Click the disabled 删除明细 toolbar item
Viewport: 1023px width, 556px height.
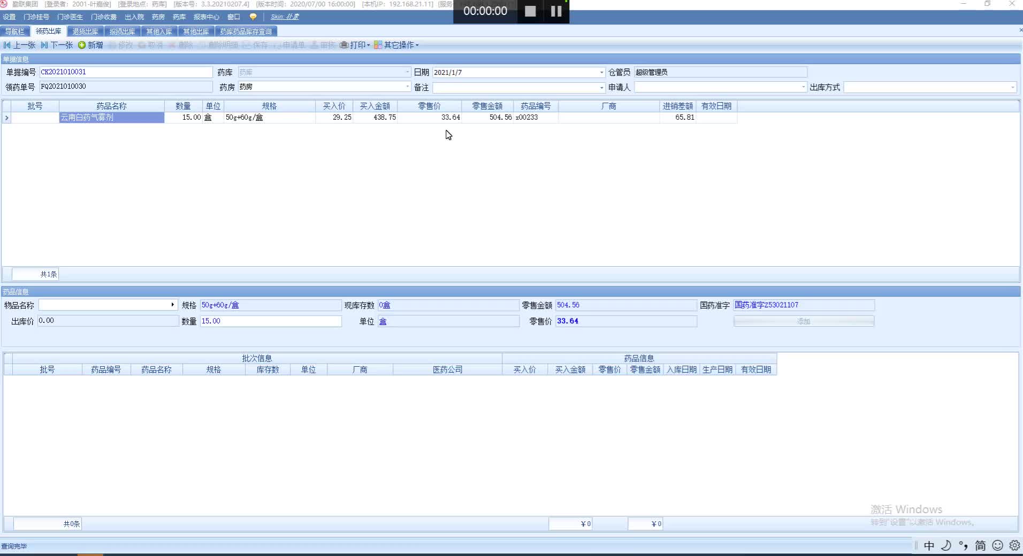pos(219,45)
